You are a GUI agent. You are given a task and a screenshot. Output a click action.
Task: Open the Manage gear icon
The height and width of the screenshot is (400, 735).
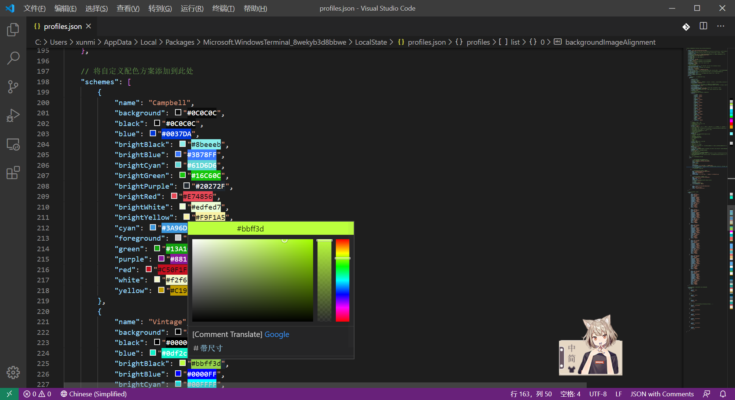(13, 373)
